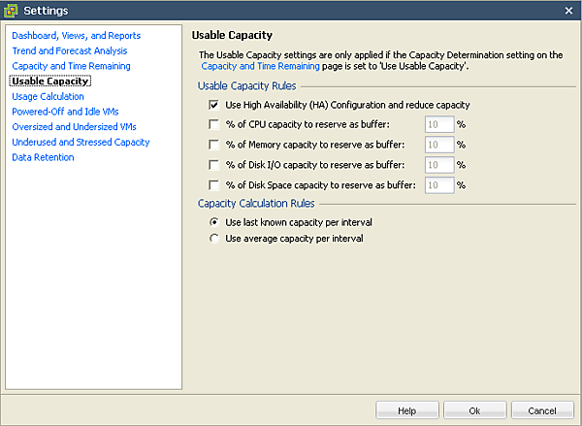This screenshot has width=582, height=426.
Task: Follow the Capacity and Time Remaining link in description
Action: pos(260,67)
